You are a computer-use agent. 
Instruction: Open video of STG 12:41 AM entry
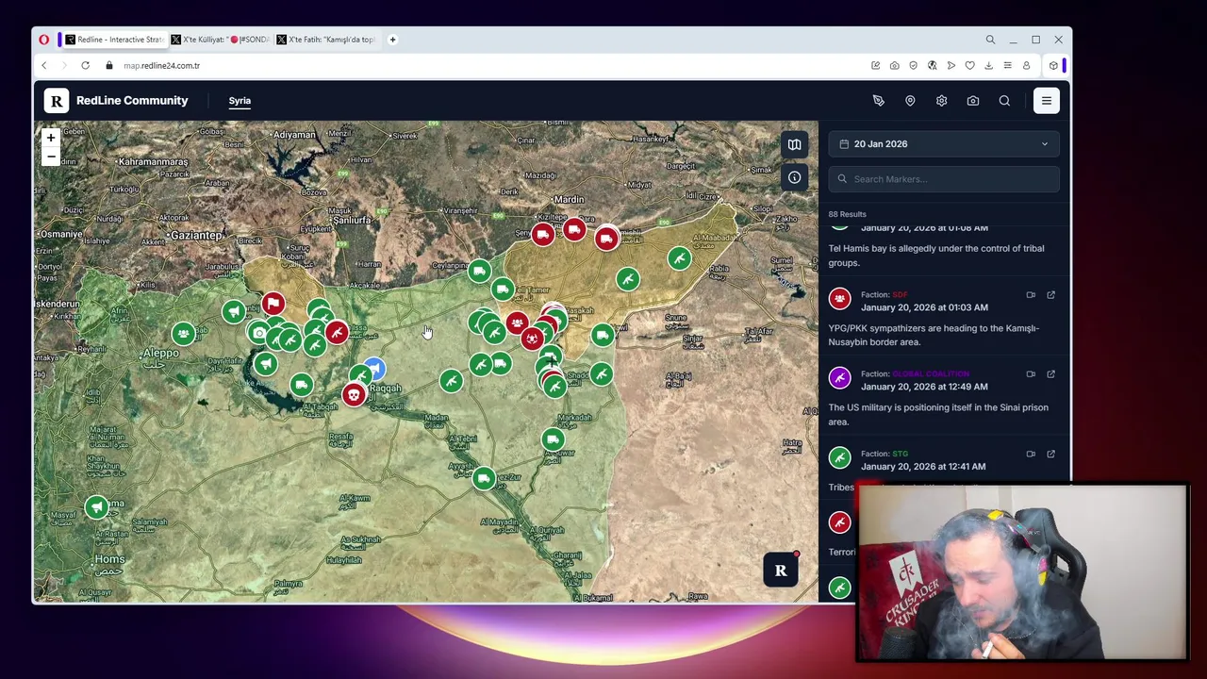tap(1031, 455)
